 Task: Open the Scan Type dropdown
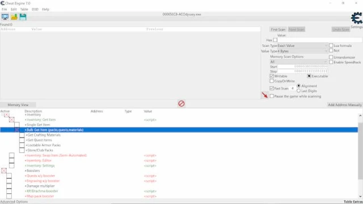point(302,45)
